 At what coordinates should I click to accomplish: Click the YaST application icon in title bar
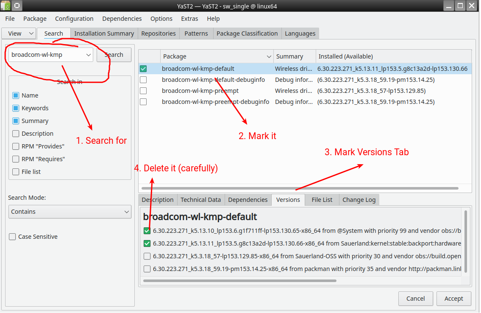pyautogui.click(x=6, y=6)
